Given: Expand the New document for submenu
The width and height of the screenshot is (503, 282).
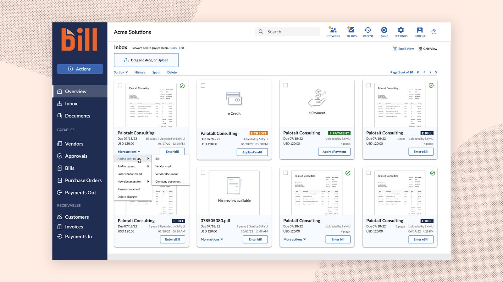Looking at the screenshot, I should coord(133,182).
